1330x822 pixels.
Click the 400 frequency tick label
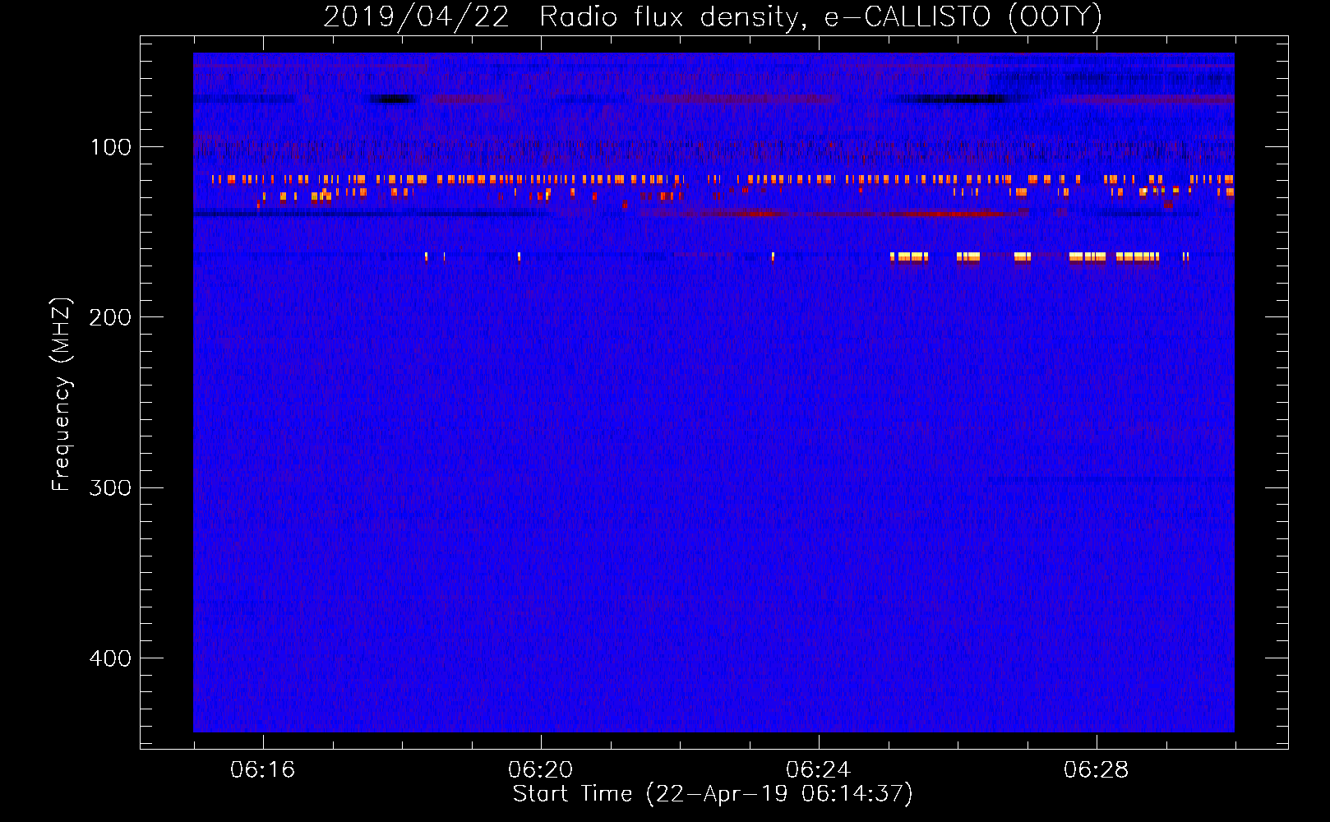tap(110, 658)
